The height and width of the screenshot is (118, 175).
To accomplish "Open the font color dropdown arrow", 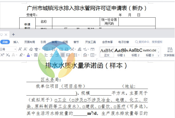I will tap(32, 55).
